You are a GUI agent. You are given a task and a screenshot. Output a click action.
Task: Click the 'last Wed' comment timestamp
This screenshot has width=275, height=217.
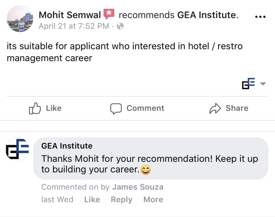(x=57, y=200)
